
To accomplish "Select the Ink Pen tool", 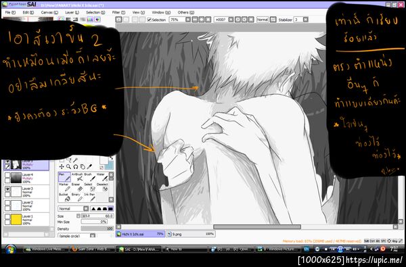I will tap(89, 197).
